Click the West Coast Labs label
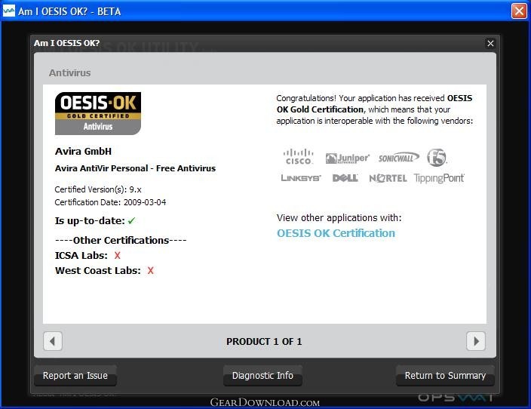Image resolution: width=531 pixels, height=409 pixels. point(98,271)
